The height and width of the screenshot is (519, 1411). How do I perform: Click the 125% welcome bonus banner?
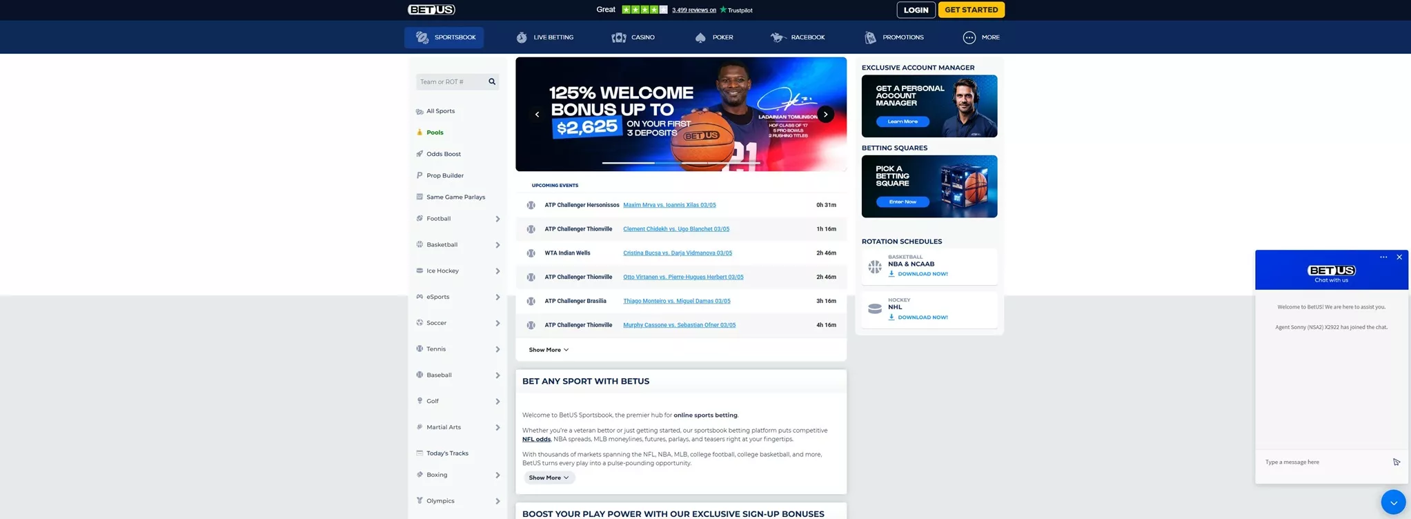pyautogui.click(x=681, y=114)
